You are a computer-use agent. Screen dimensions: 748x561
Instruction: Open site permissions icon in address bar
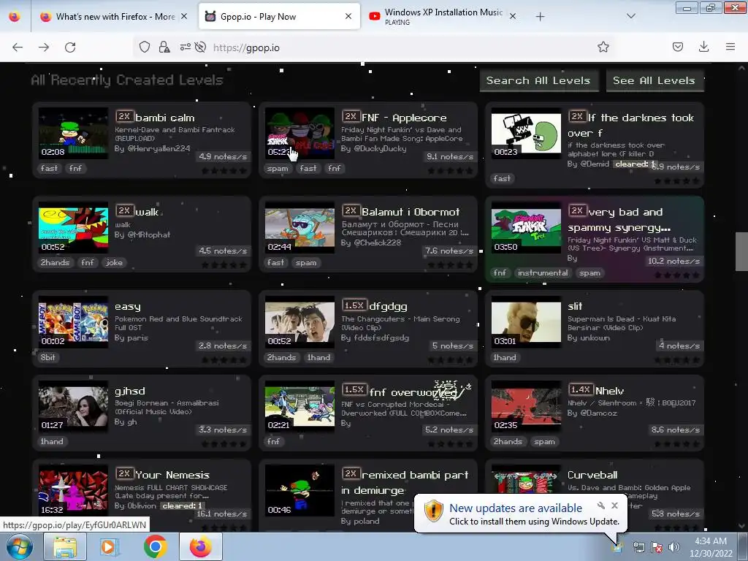point(185,47)
